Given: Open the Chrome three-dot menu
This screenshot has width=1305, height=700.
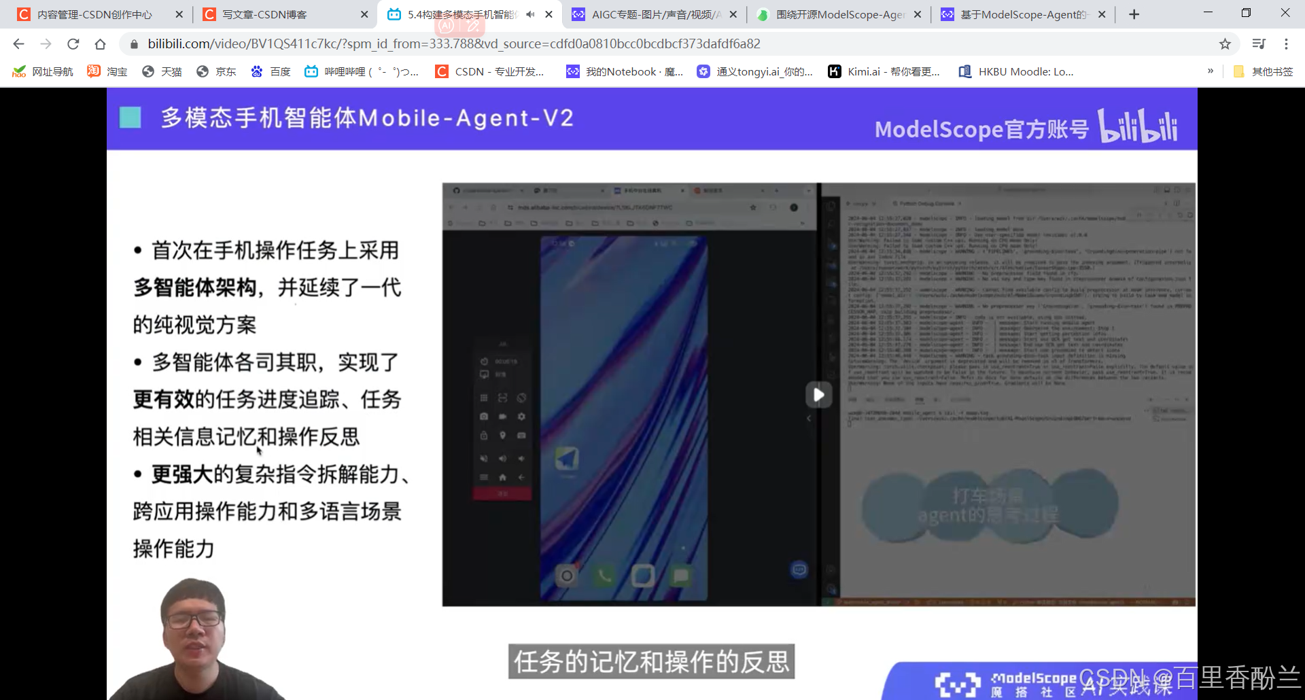Looking at the screenshot, I should (x=1286, y=44).
